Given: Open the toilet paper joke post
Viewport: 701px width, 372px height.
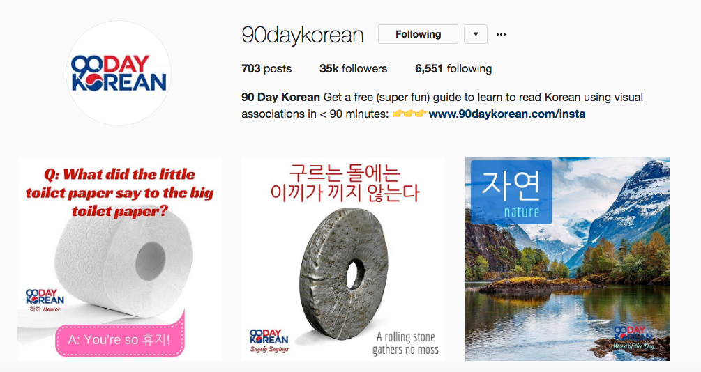Looking at the screenshot, I should pyautogui.click(x=119, y=258).
